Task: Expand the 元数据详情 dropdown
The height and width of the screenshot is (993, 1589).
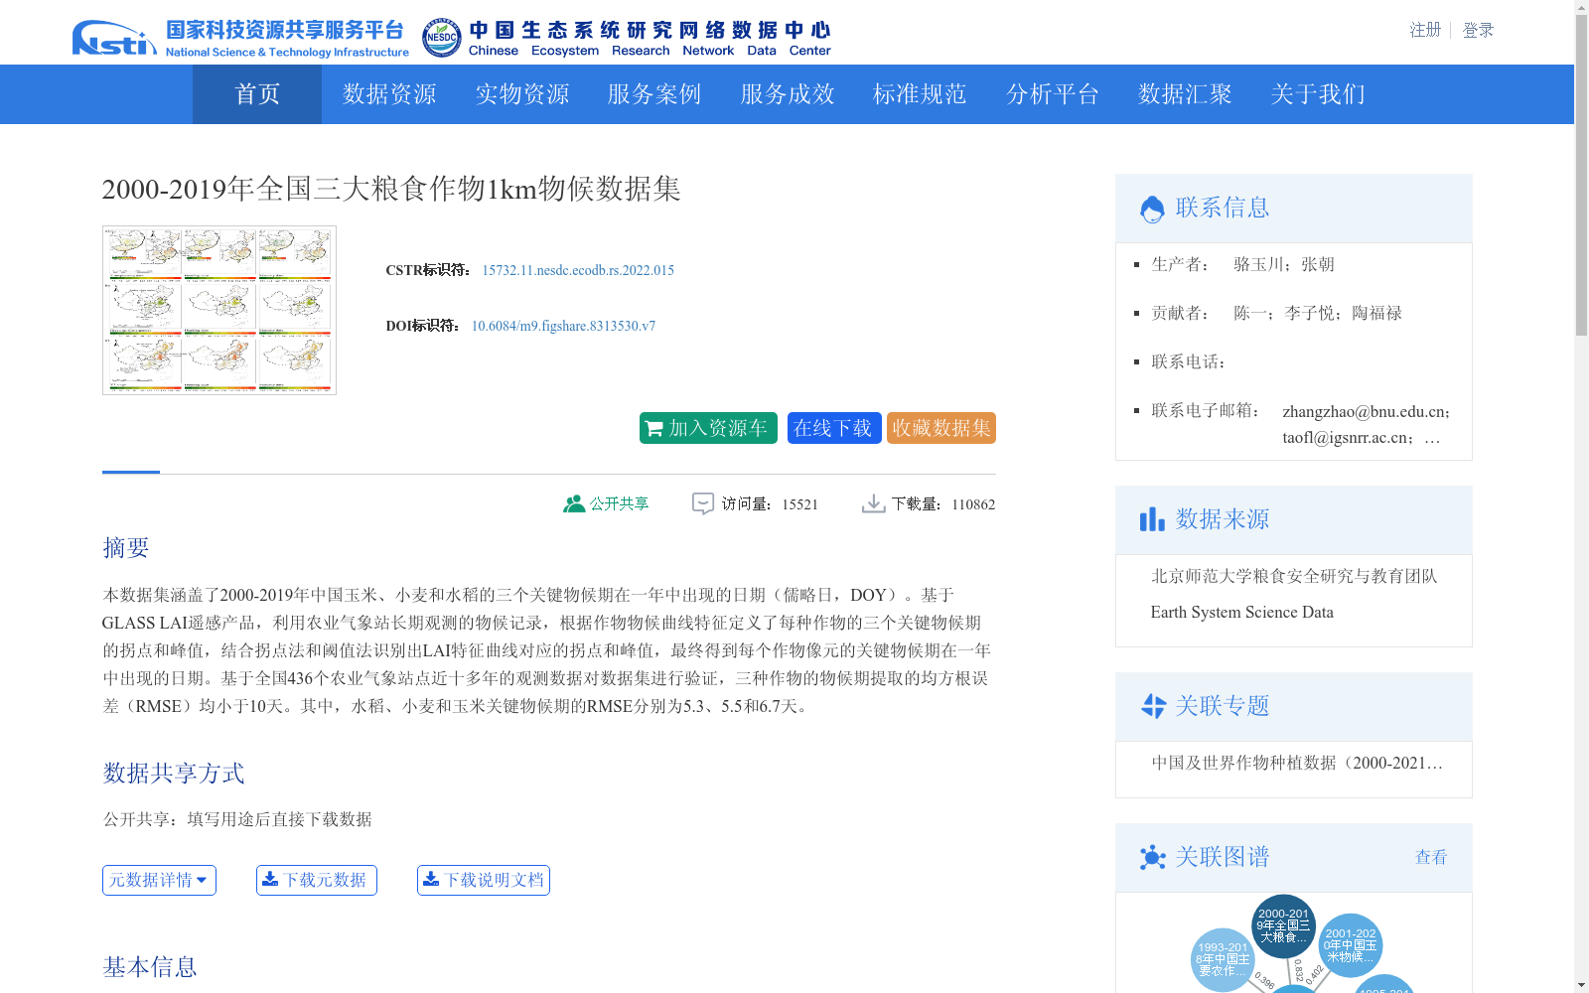Action: tap(159, 880)
